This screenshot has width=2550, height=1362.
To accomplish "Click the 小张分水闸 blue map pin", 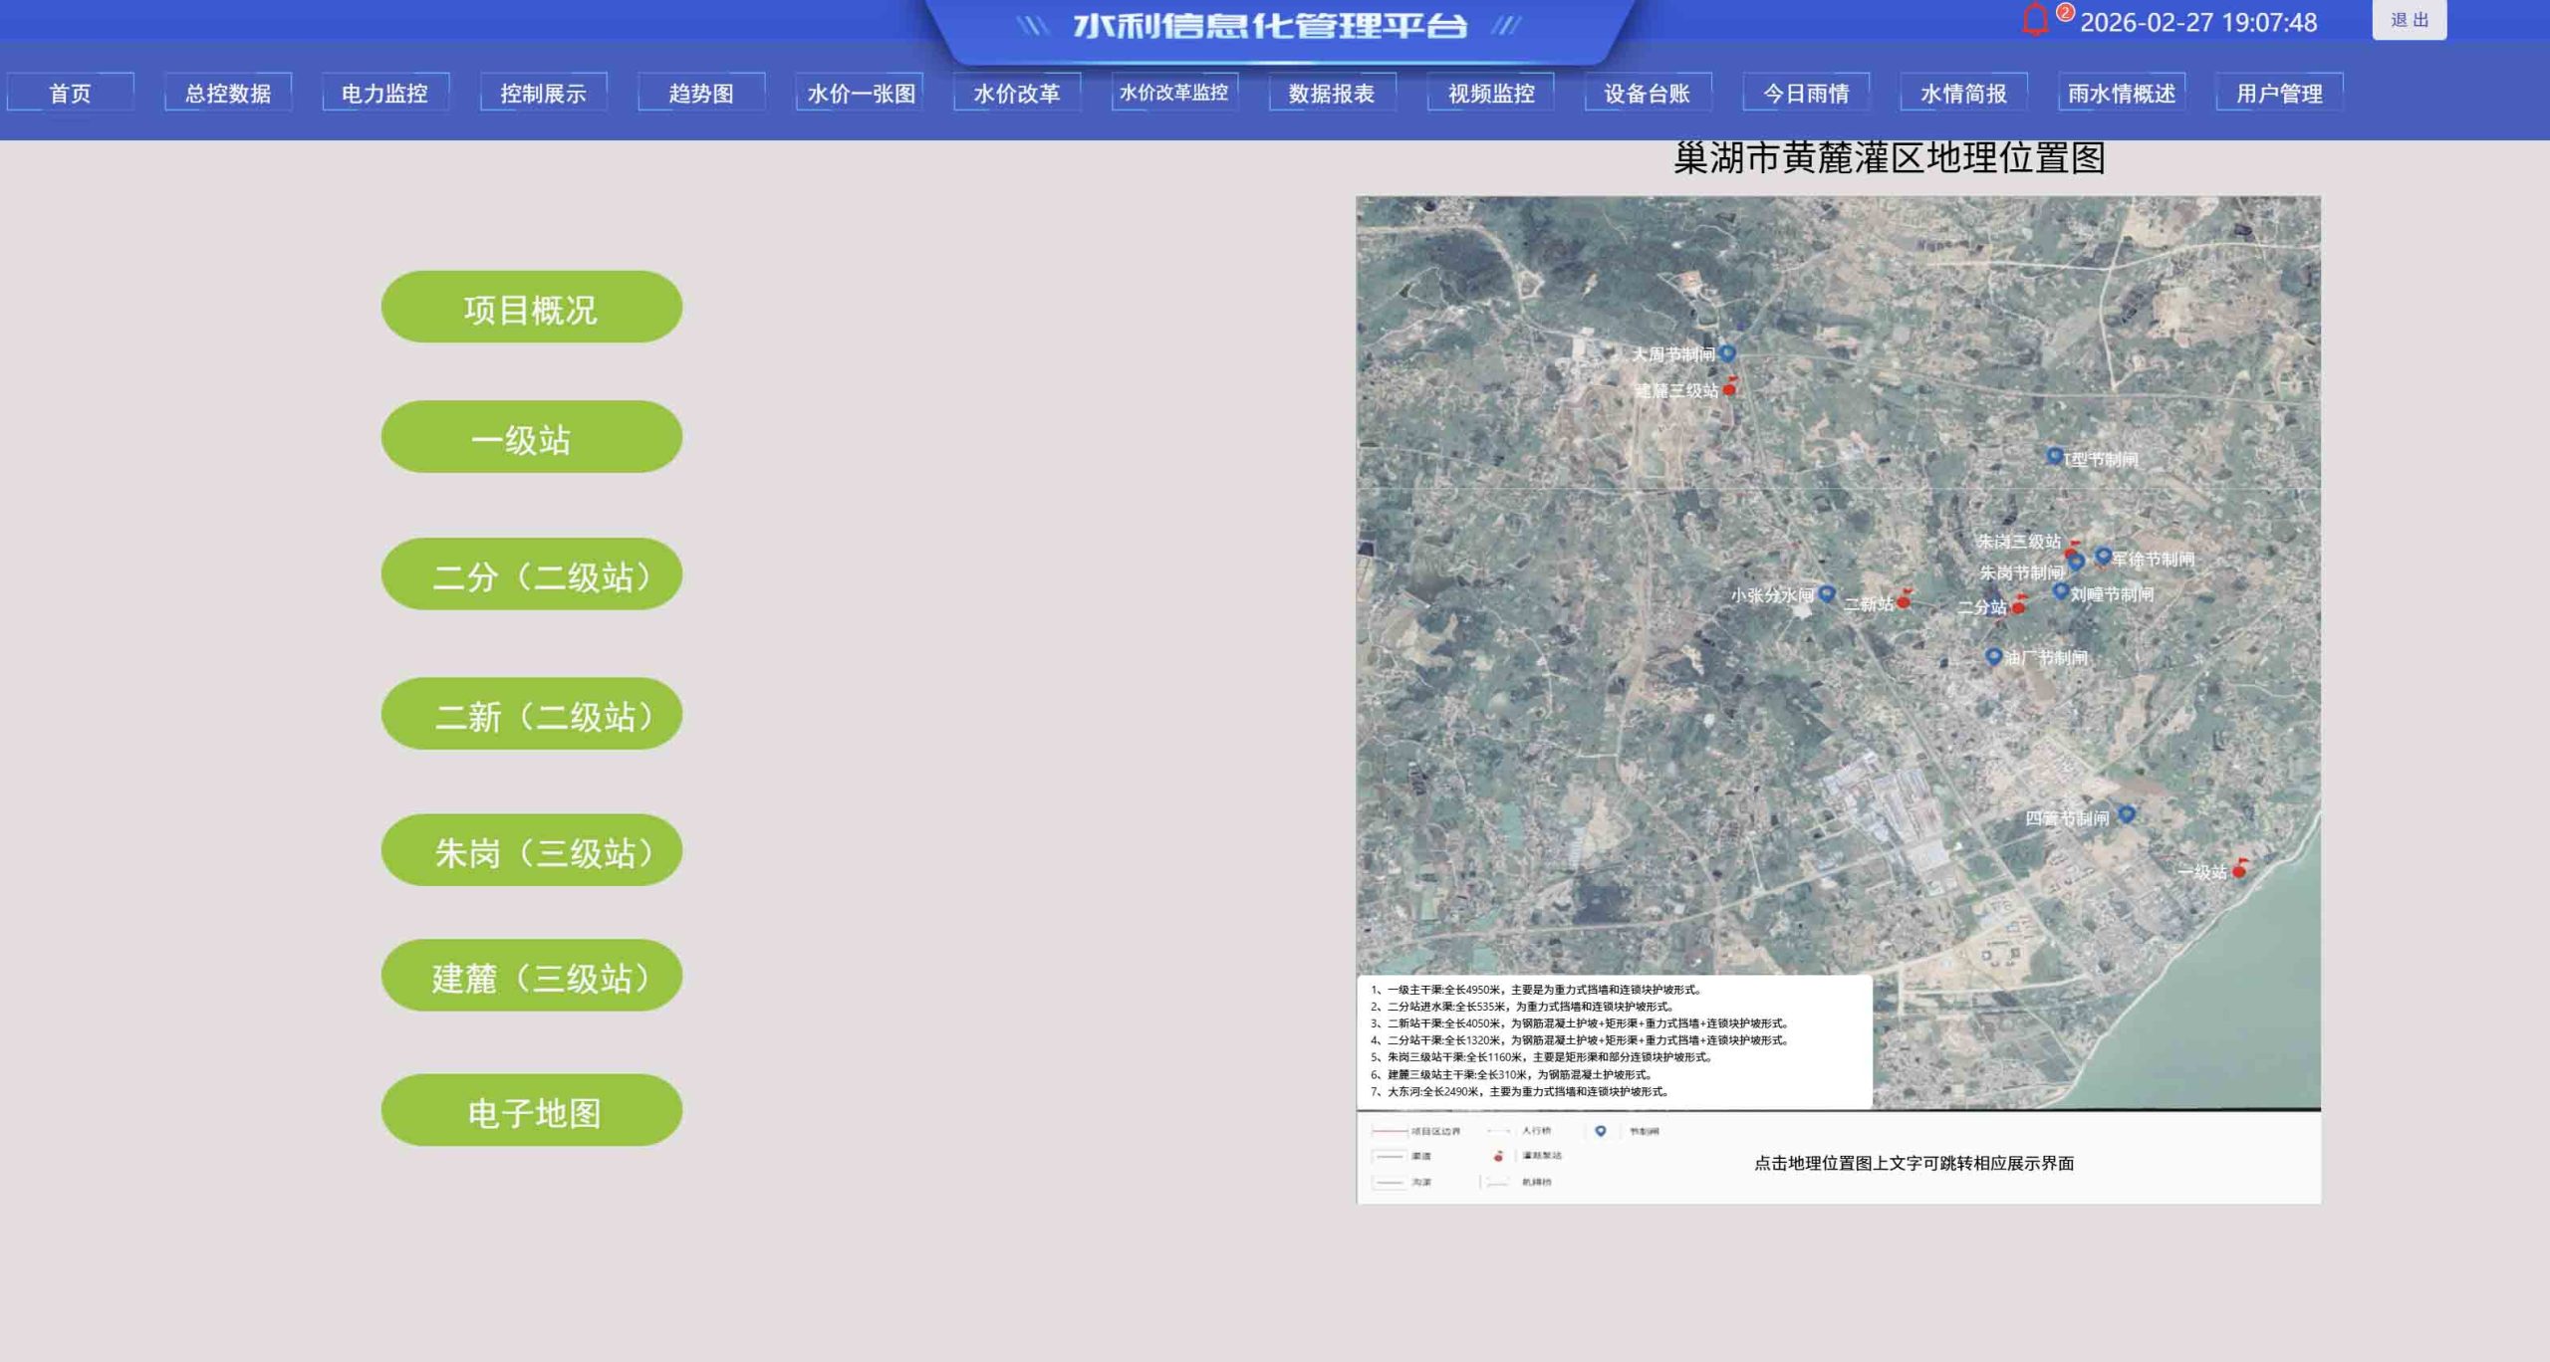I will (x=1826, y=593).
